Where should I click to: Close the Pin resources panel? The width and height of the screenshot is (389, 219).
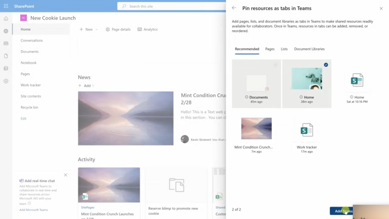[381, 9]
